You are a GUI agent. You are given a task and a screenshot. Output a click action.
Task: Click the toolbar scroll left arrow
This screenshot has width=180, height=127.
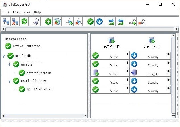click(3, 29)
